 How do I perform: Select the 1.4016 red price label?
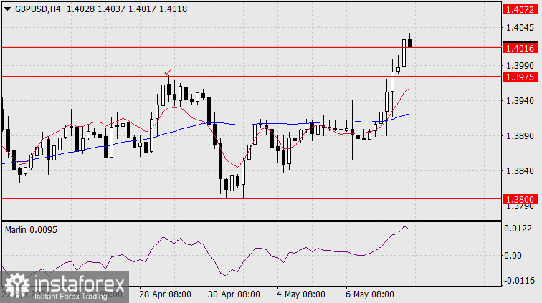click(x=518, y=49)
